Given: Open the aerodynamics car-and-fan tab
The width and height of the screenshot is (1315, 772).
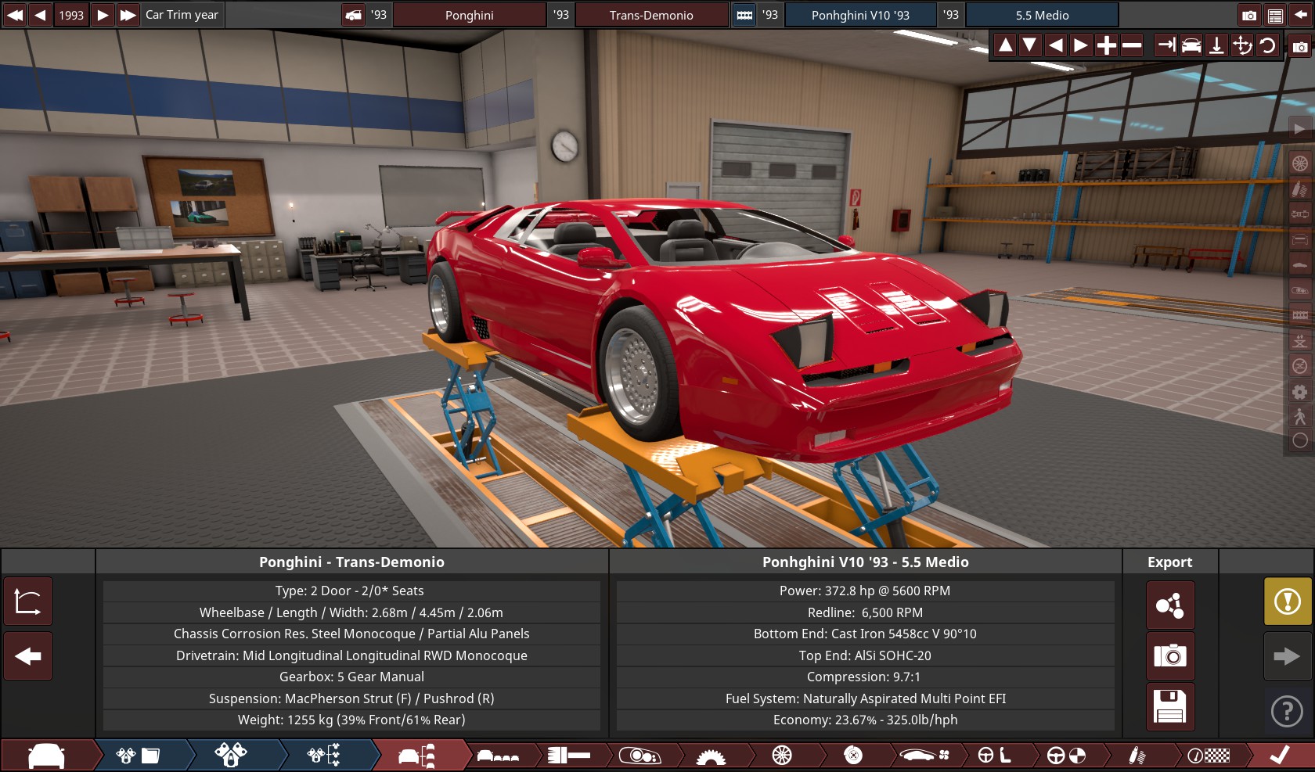Looking at the screenshot, I should tap(924, 756).
